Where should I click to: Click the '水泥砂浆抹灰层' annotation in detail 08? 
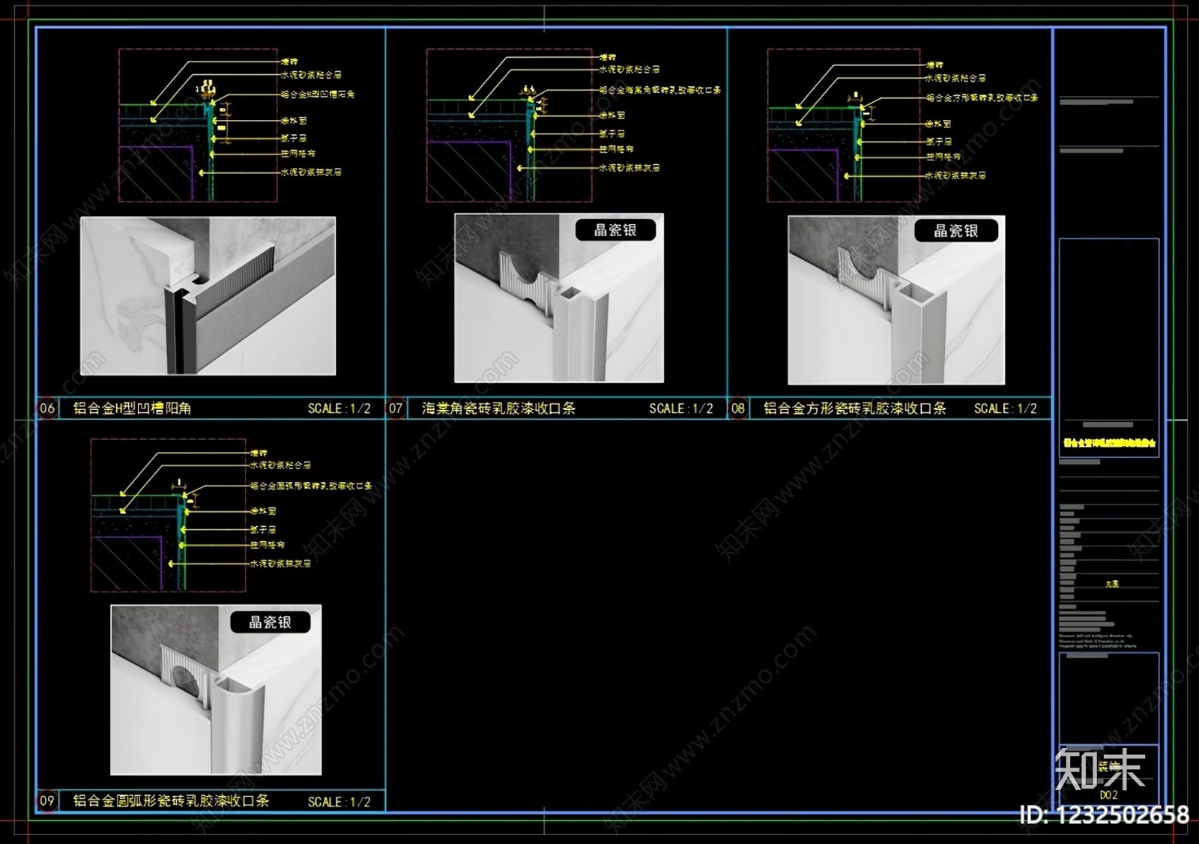955,175
